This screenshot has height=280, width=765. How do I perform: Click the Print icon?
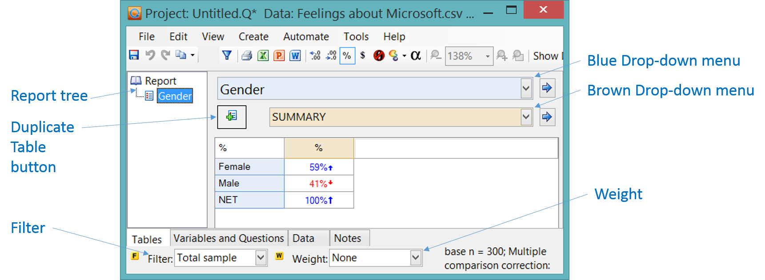247,55
